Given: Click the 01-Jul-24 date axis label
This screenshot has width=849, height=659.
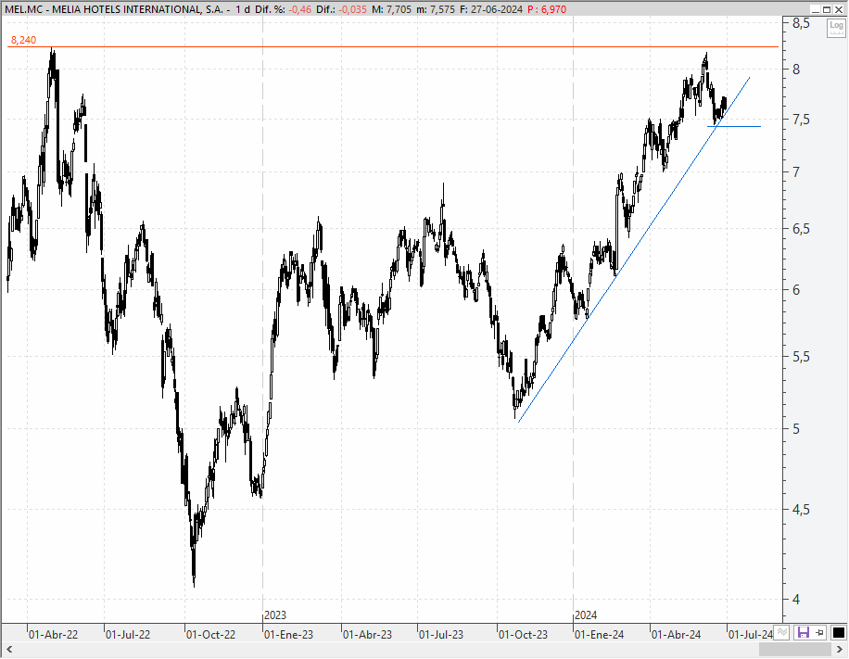Looking at the screenshot, I should pyautogui.click(x=751, y=634).
